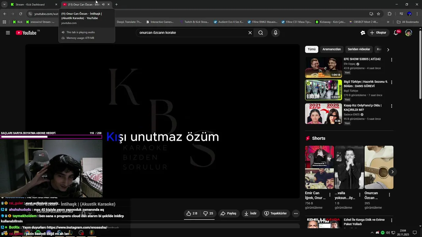The image size is (422, 237).
Task: Open the Kayıp Kız OnlyFans thumbnail
Action: pos(323,114)
